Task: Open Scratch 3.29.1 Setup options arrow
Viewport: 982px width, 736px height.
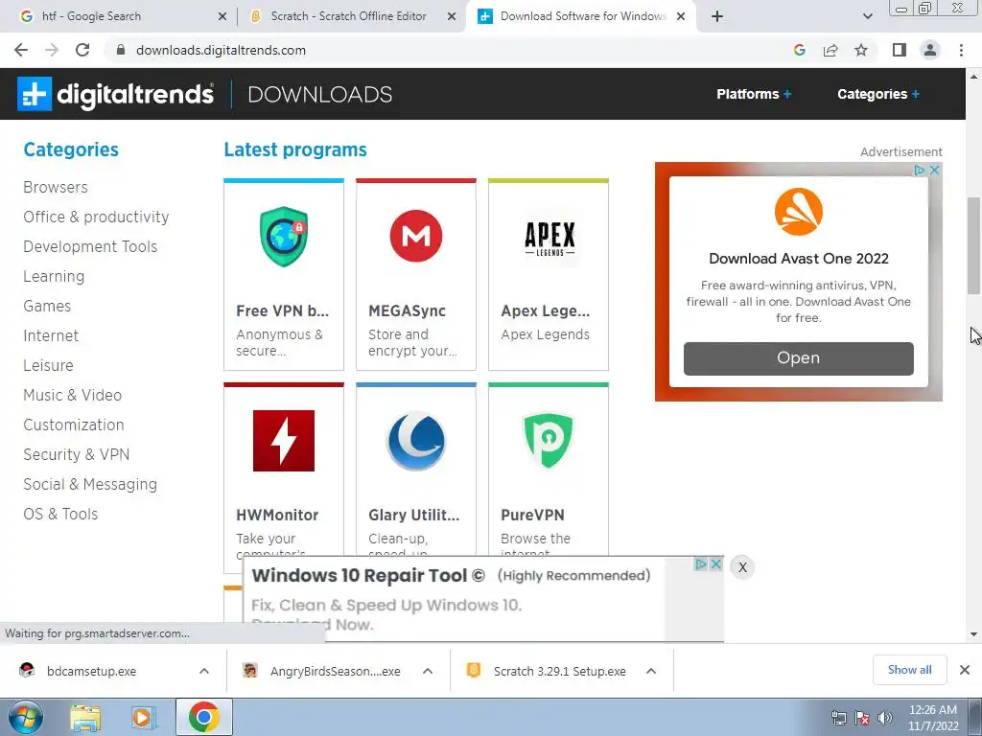Action: pos(651,671)
